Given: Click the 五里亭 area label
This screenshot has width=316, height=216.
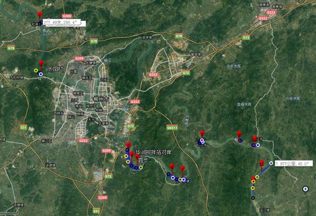Looking at the screenshot, I should point(104,123).
